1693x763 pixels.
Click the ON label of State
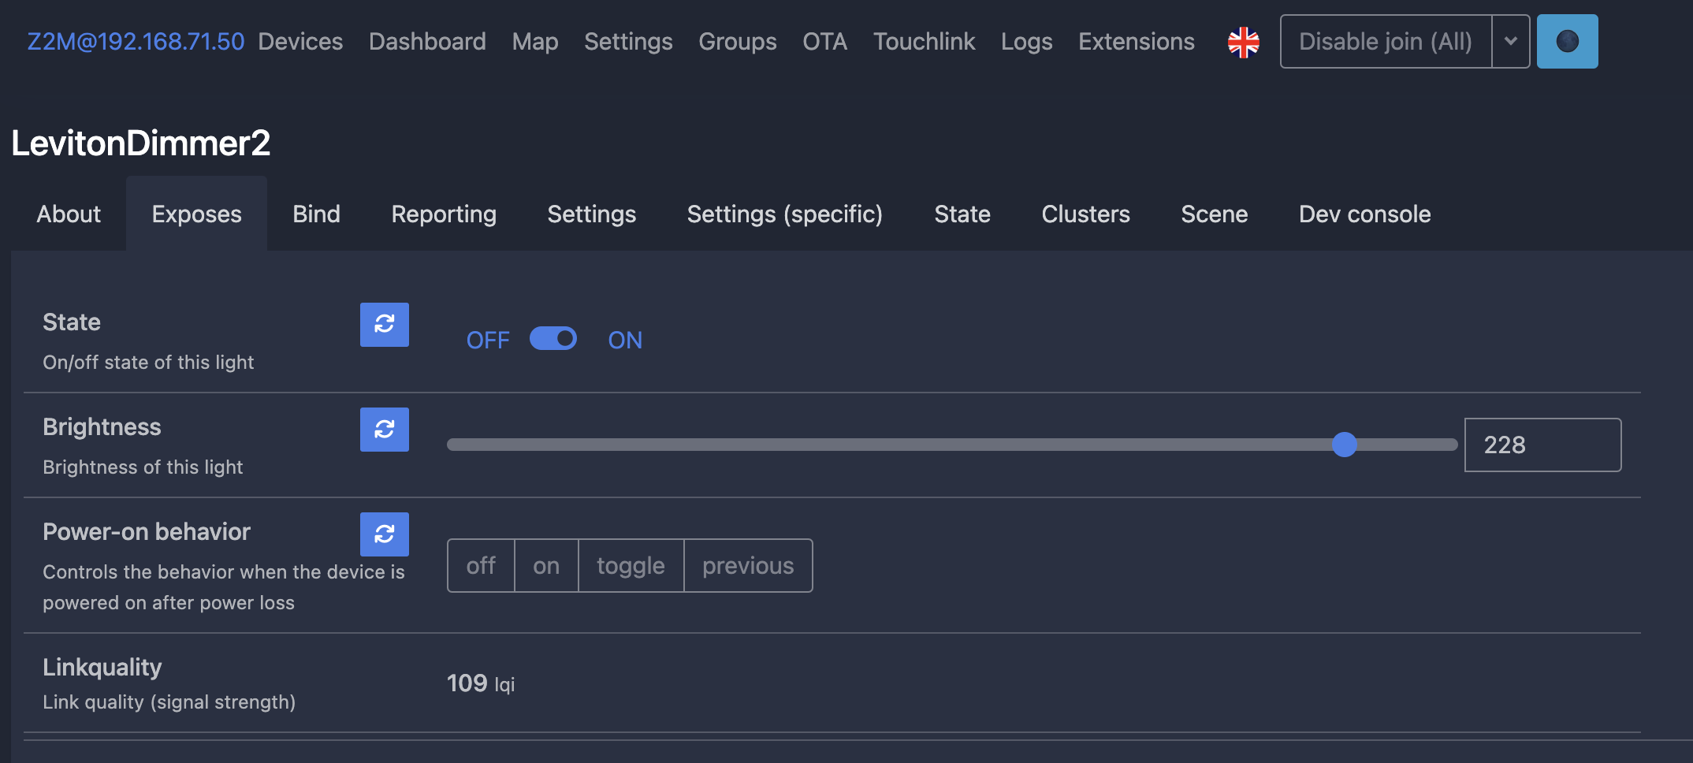[x=625, y=340]
